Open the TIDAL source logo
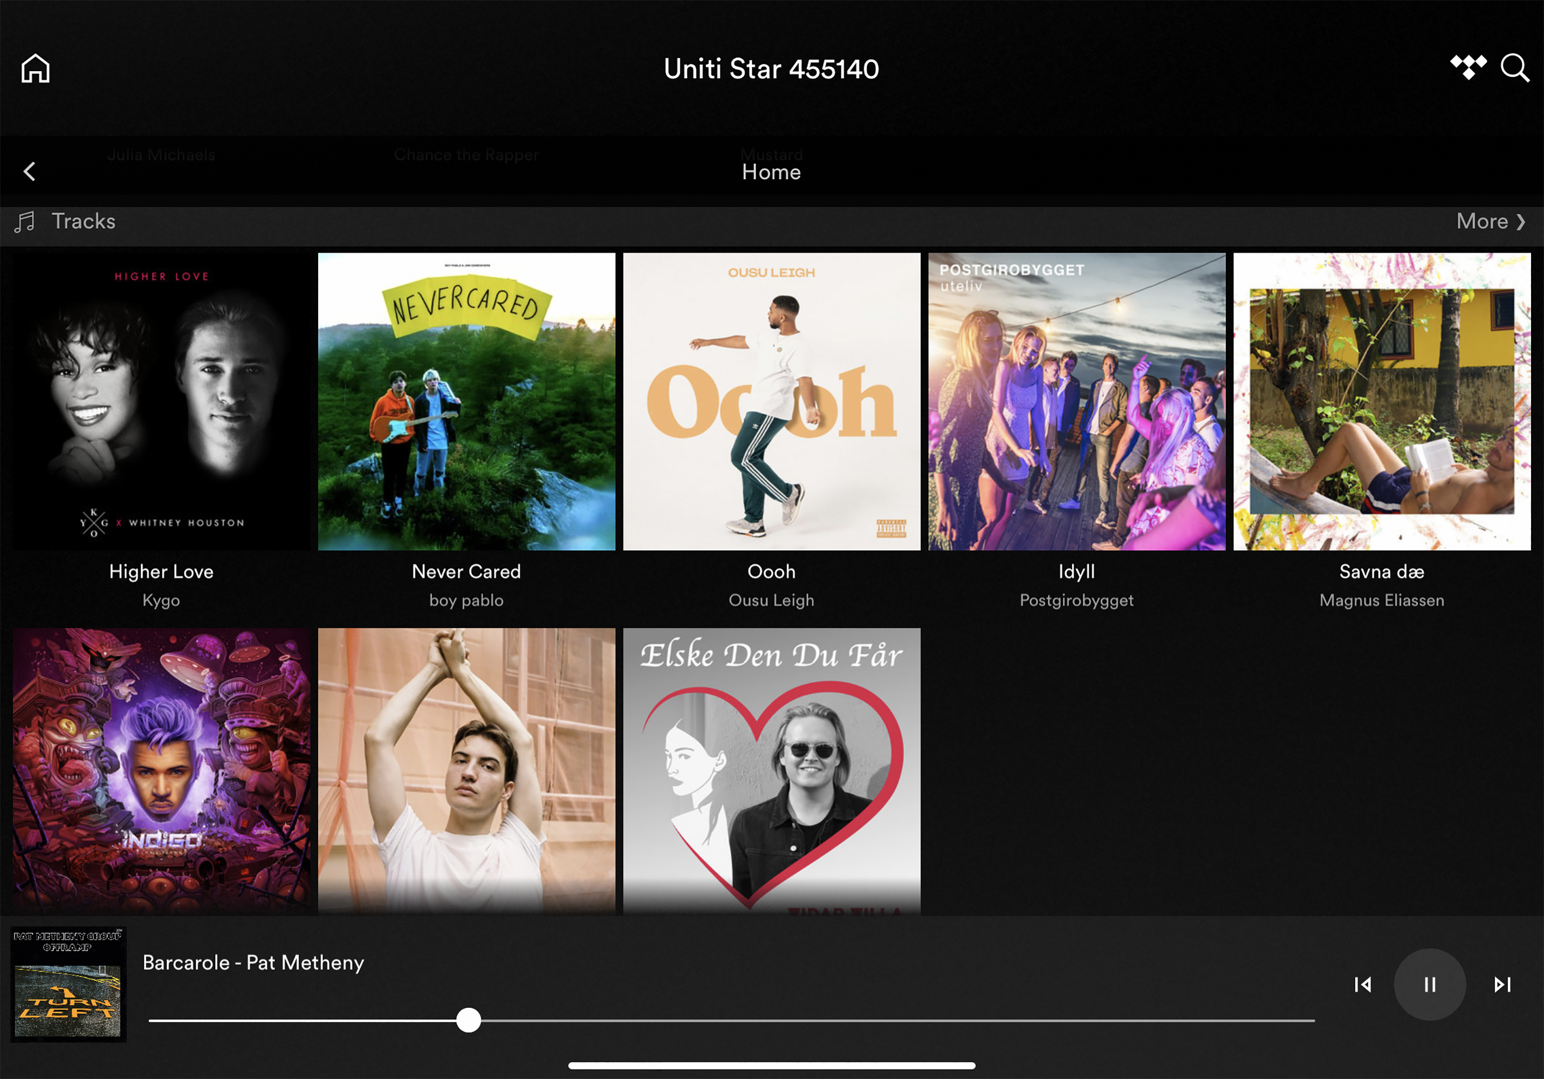The width and height of the screenshot is (1544, 1079). 1468,68
